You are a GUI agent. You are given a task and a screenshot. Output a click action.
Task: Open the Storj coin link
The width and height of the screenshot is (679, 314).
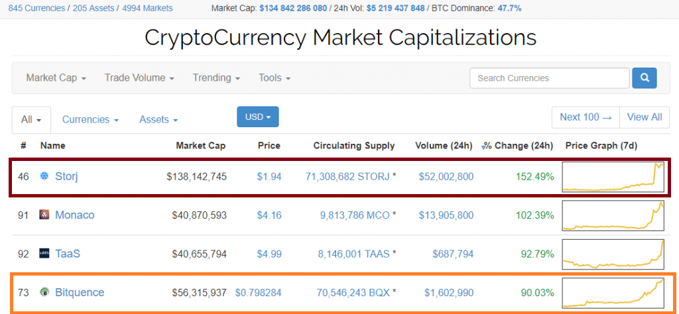67,176
